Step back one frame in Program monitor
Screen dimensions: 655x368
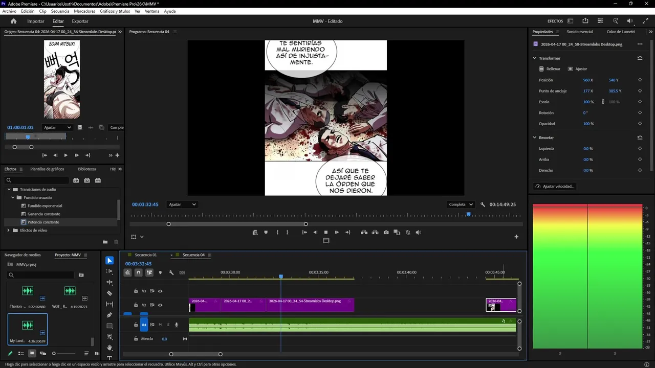tap(315, 233)
